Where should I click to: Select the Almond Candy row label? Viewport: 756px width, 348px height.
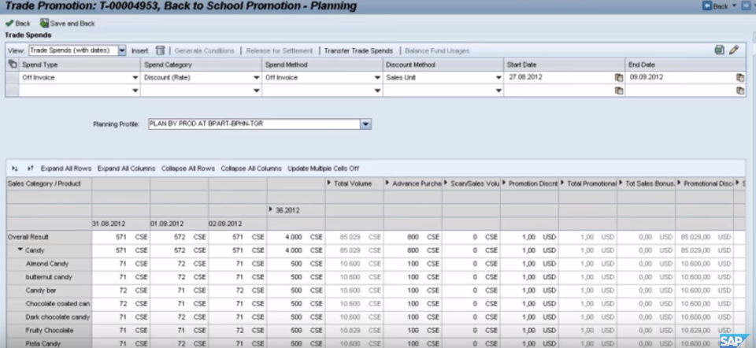pos(47,264)
